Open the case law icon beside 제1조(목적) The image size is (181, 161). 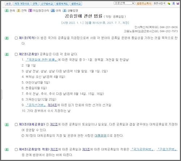[x=7, y=38]
